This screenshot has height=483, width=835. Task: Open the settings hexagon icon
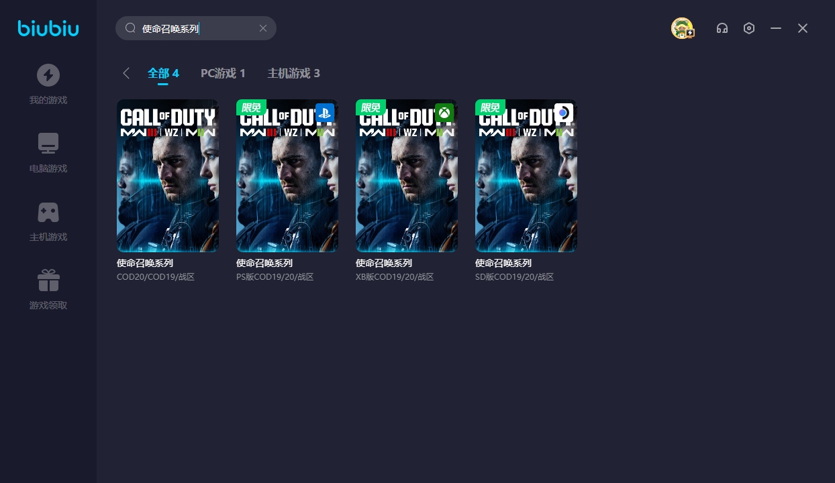(x=749, y=28)
